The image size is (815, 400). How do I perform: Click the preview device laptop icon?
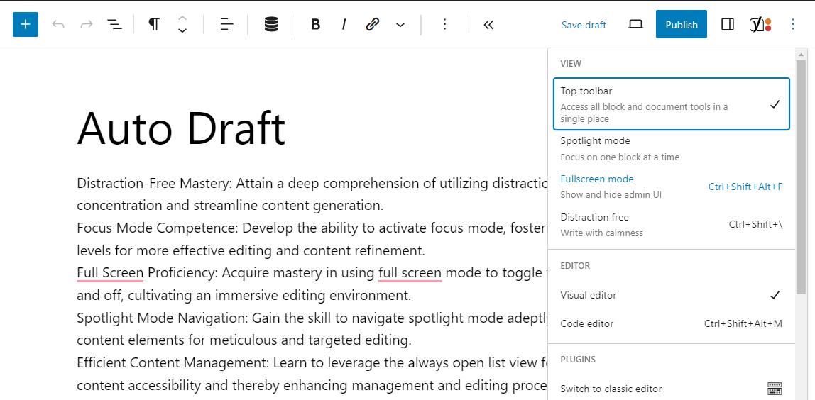point(635,25)
